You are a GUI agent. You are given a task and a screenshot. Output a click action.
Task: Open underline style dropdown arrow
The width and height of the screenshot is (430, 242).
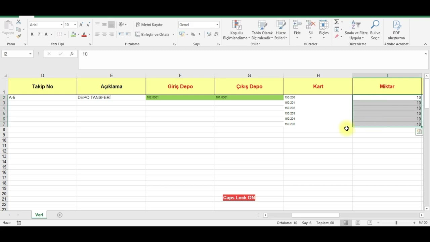pos(51,34)
